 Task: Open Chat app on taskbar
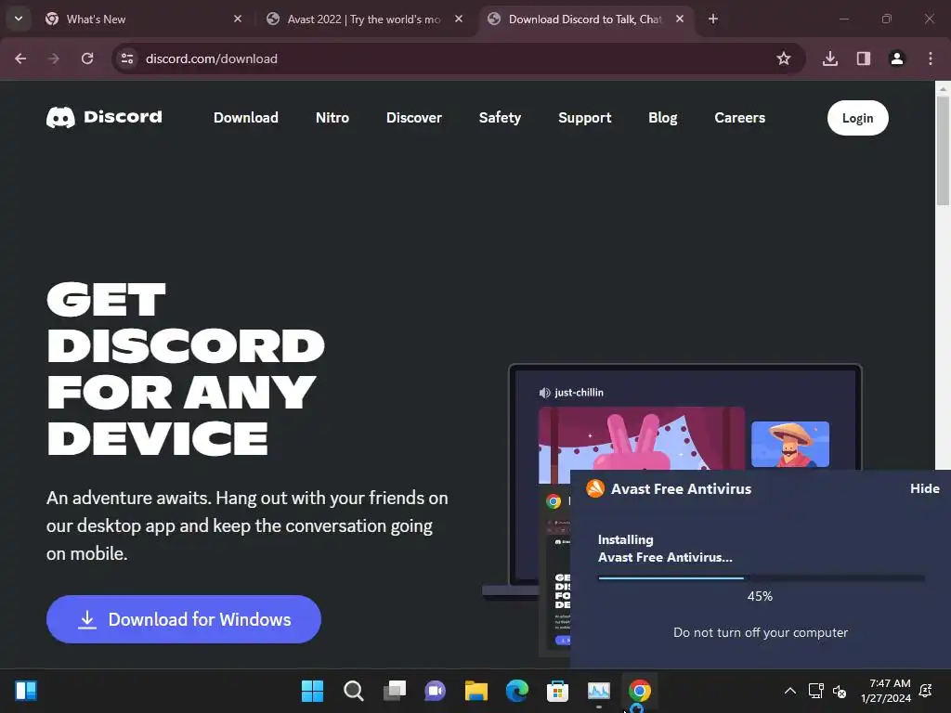point(435,691)
